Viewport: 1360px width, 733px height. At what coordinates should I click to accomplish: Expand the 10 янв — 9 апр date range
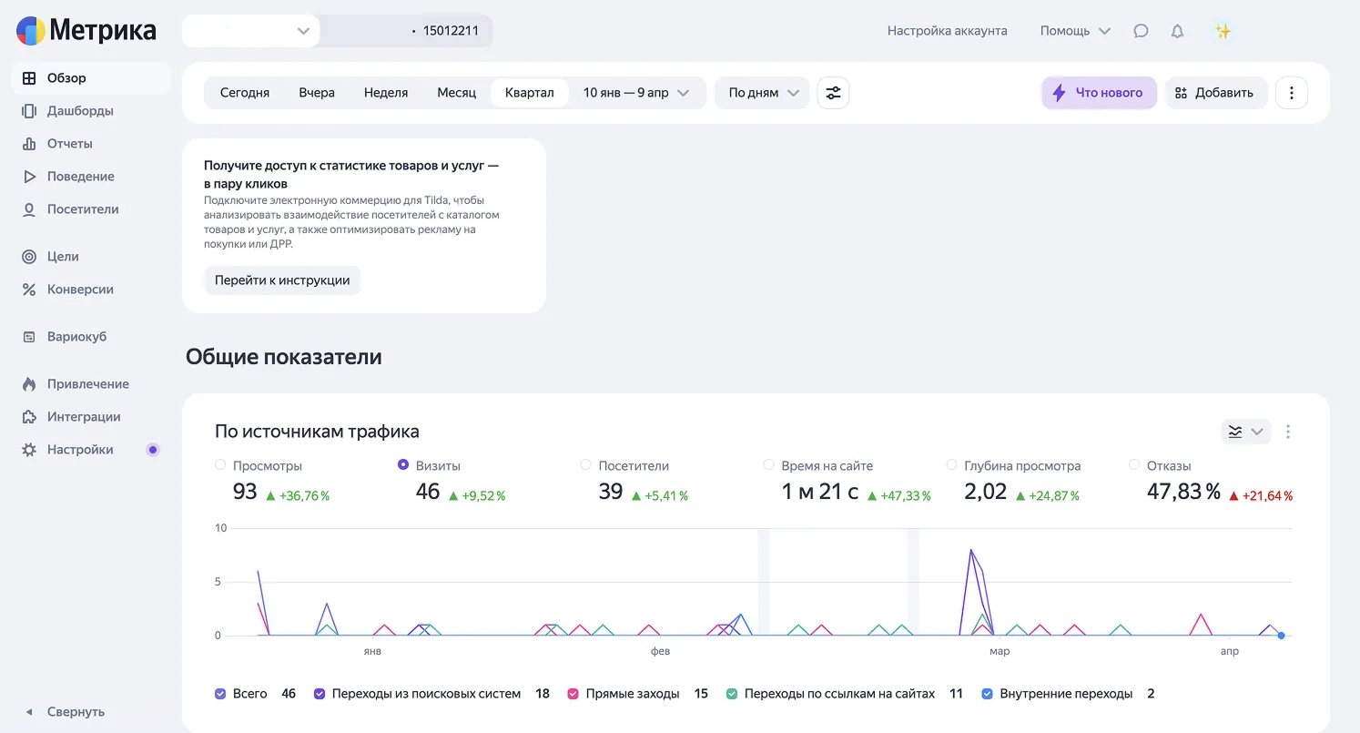point(637,93)
